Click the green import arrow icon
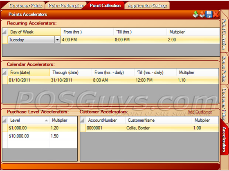This screenshot has height=171, width=229. tap(195, 14)
